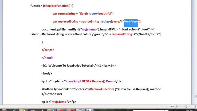Click the zoom in plus button
197x111 pixels.
(x=195, y=107)
